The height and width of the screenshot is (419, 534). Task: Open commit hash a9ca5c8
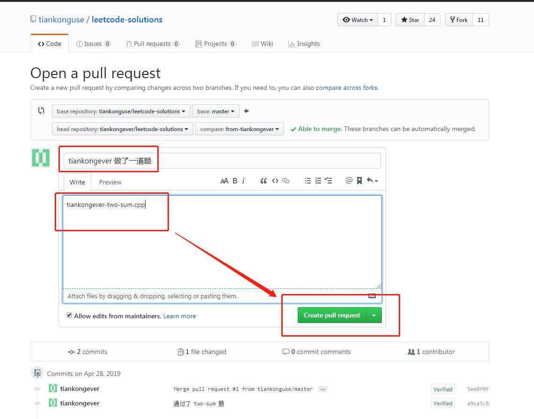(x=478, y=404)
